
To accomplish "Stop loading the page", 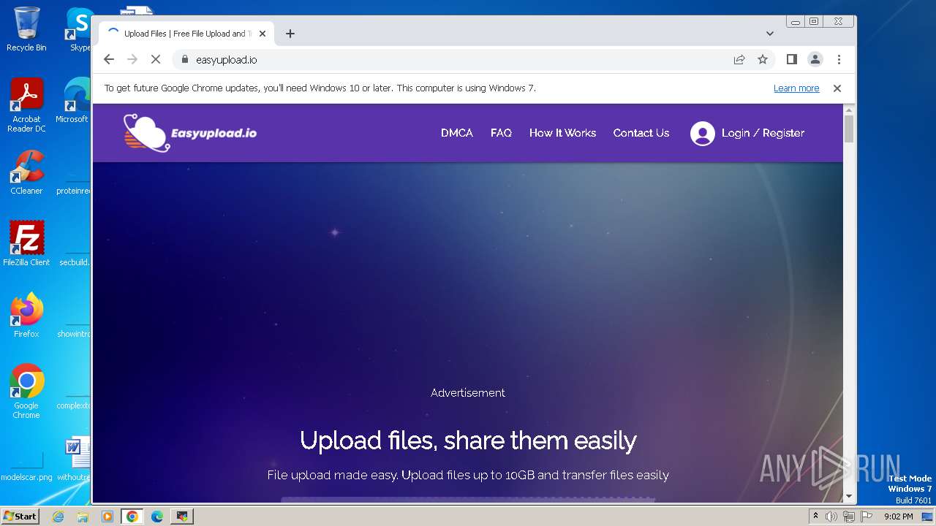I will (x=156, y=59).
